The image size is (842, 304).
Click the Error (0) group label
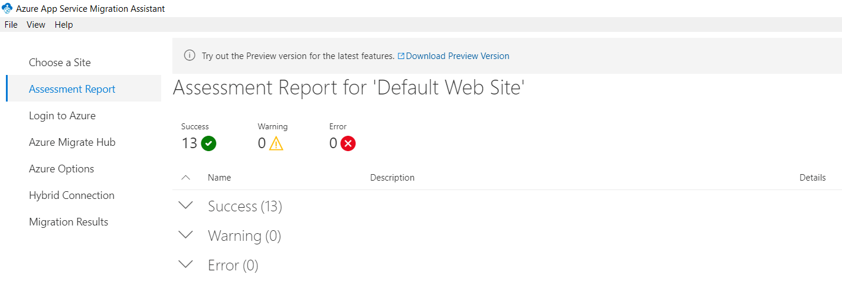click(233, 266)
